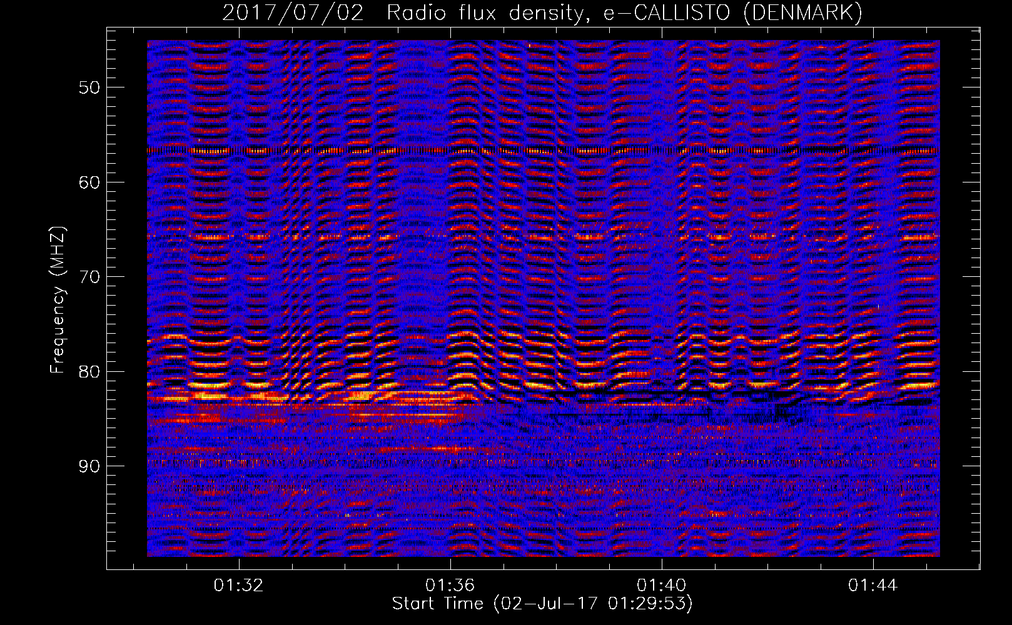1012x625 pixels.
Task: Select the '80' frequency axis label
Action: point(89,372)
